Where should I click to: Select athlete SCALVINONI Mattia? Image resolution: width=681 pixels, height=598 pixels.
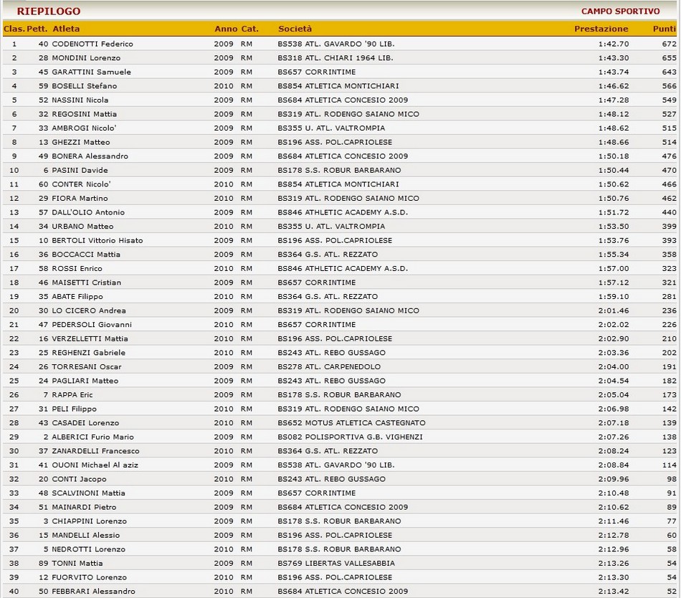click(88, 493)
